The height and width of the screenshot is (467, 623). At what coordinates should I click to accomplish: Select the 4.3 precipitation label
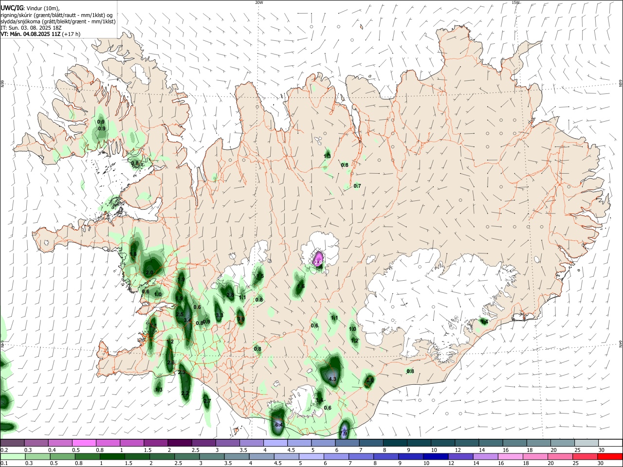333,378
